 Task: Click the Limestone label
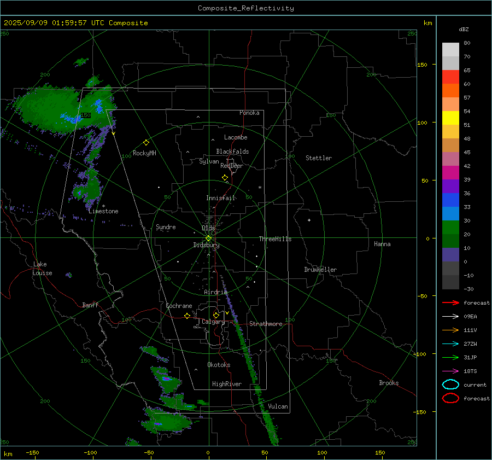[x=103, y=211]
